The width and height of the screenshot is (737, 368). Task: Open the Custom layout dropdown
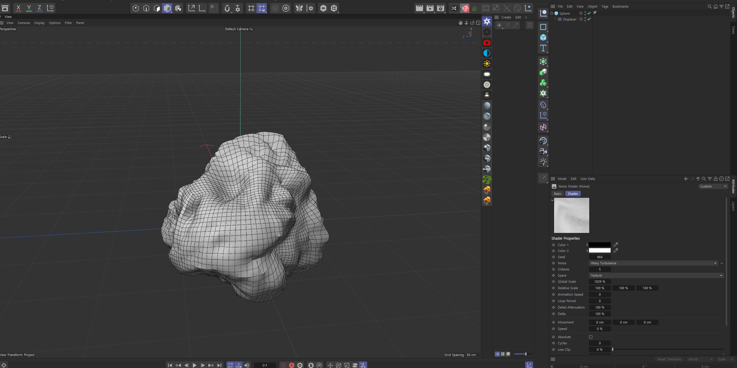[x=713, y=186]
